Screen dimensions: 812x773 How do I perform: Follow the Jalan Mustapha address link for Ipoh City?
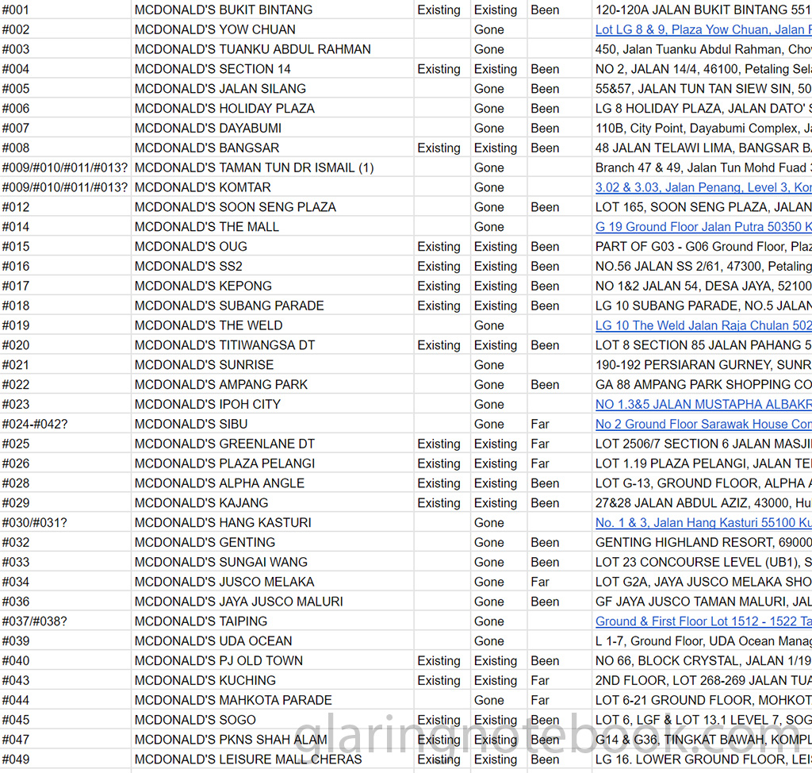coord(703,404)
